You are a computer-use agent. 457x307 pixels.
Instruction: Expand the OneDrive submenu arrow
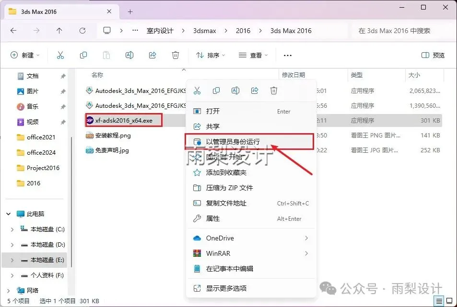[306, 238]
